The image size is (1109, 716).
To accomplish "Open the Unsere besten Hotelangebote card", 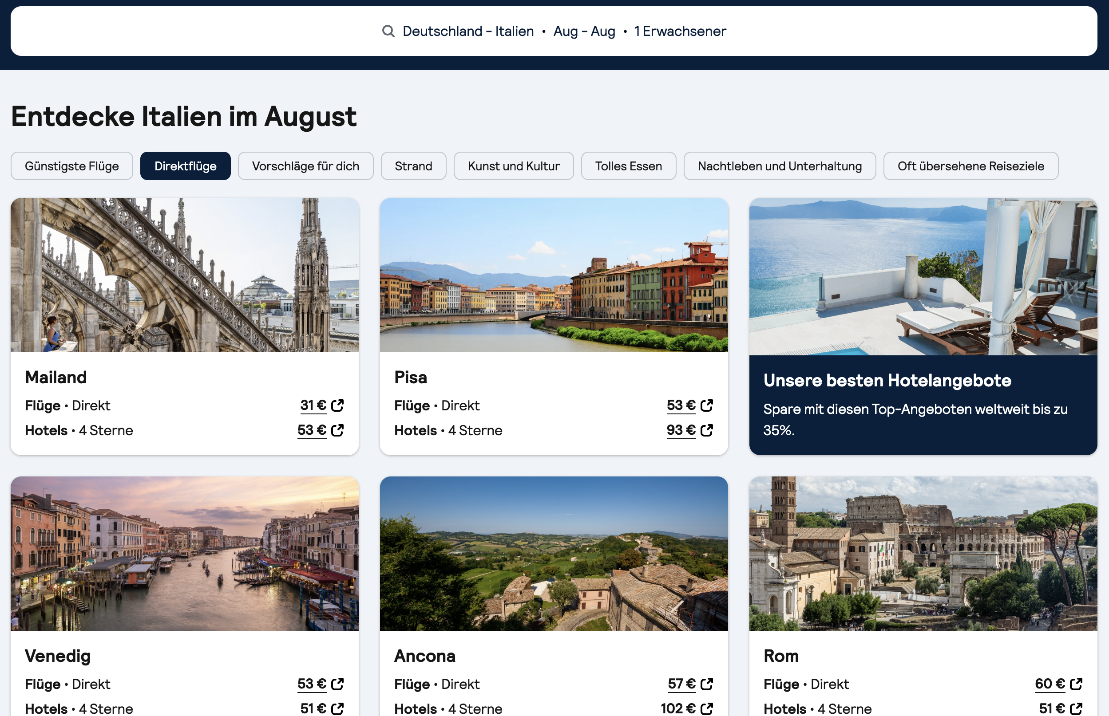I will [x=923, y=327].
